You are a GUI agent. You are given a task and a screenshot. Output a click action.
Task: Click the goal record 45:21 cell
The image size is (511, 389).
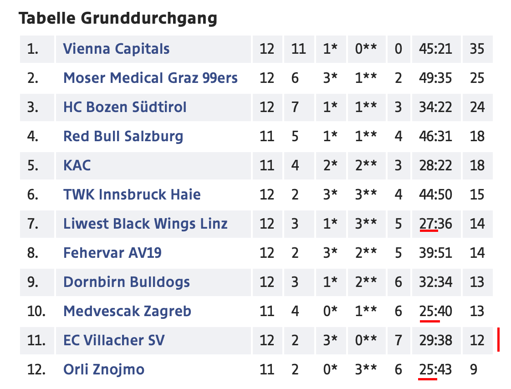pyautogui.click(x=435, y=49)
